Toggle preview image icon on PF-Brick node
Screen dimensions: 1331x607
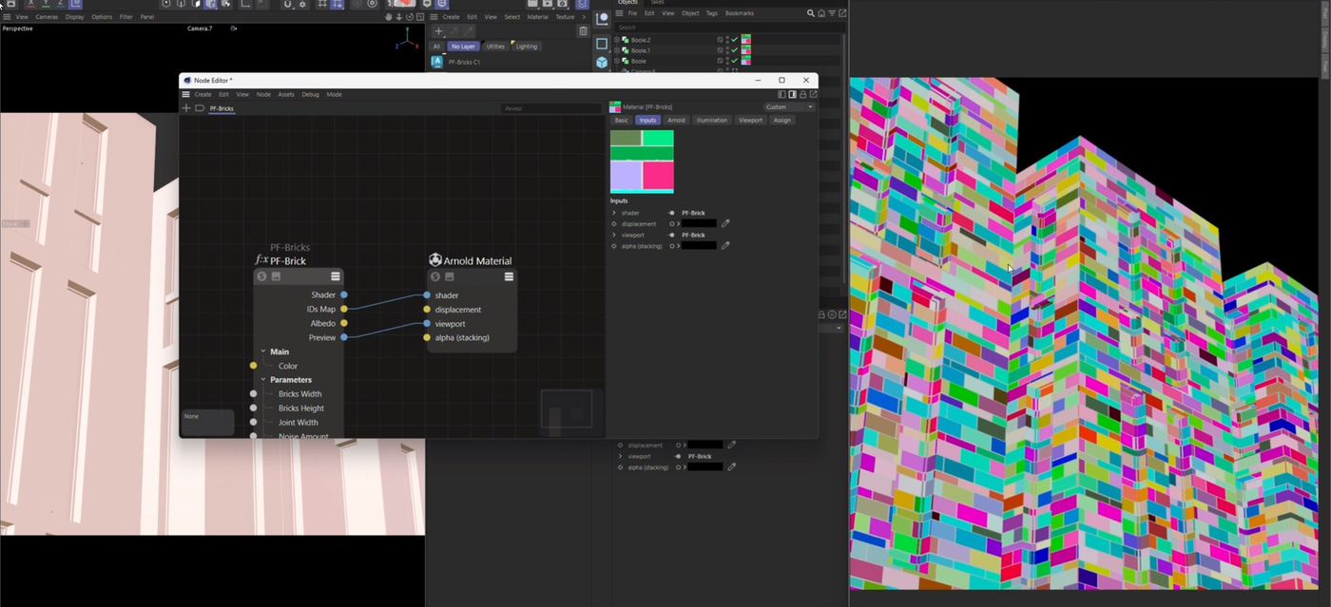click(276, 276)
